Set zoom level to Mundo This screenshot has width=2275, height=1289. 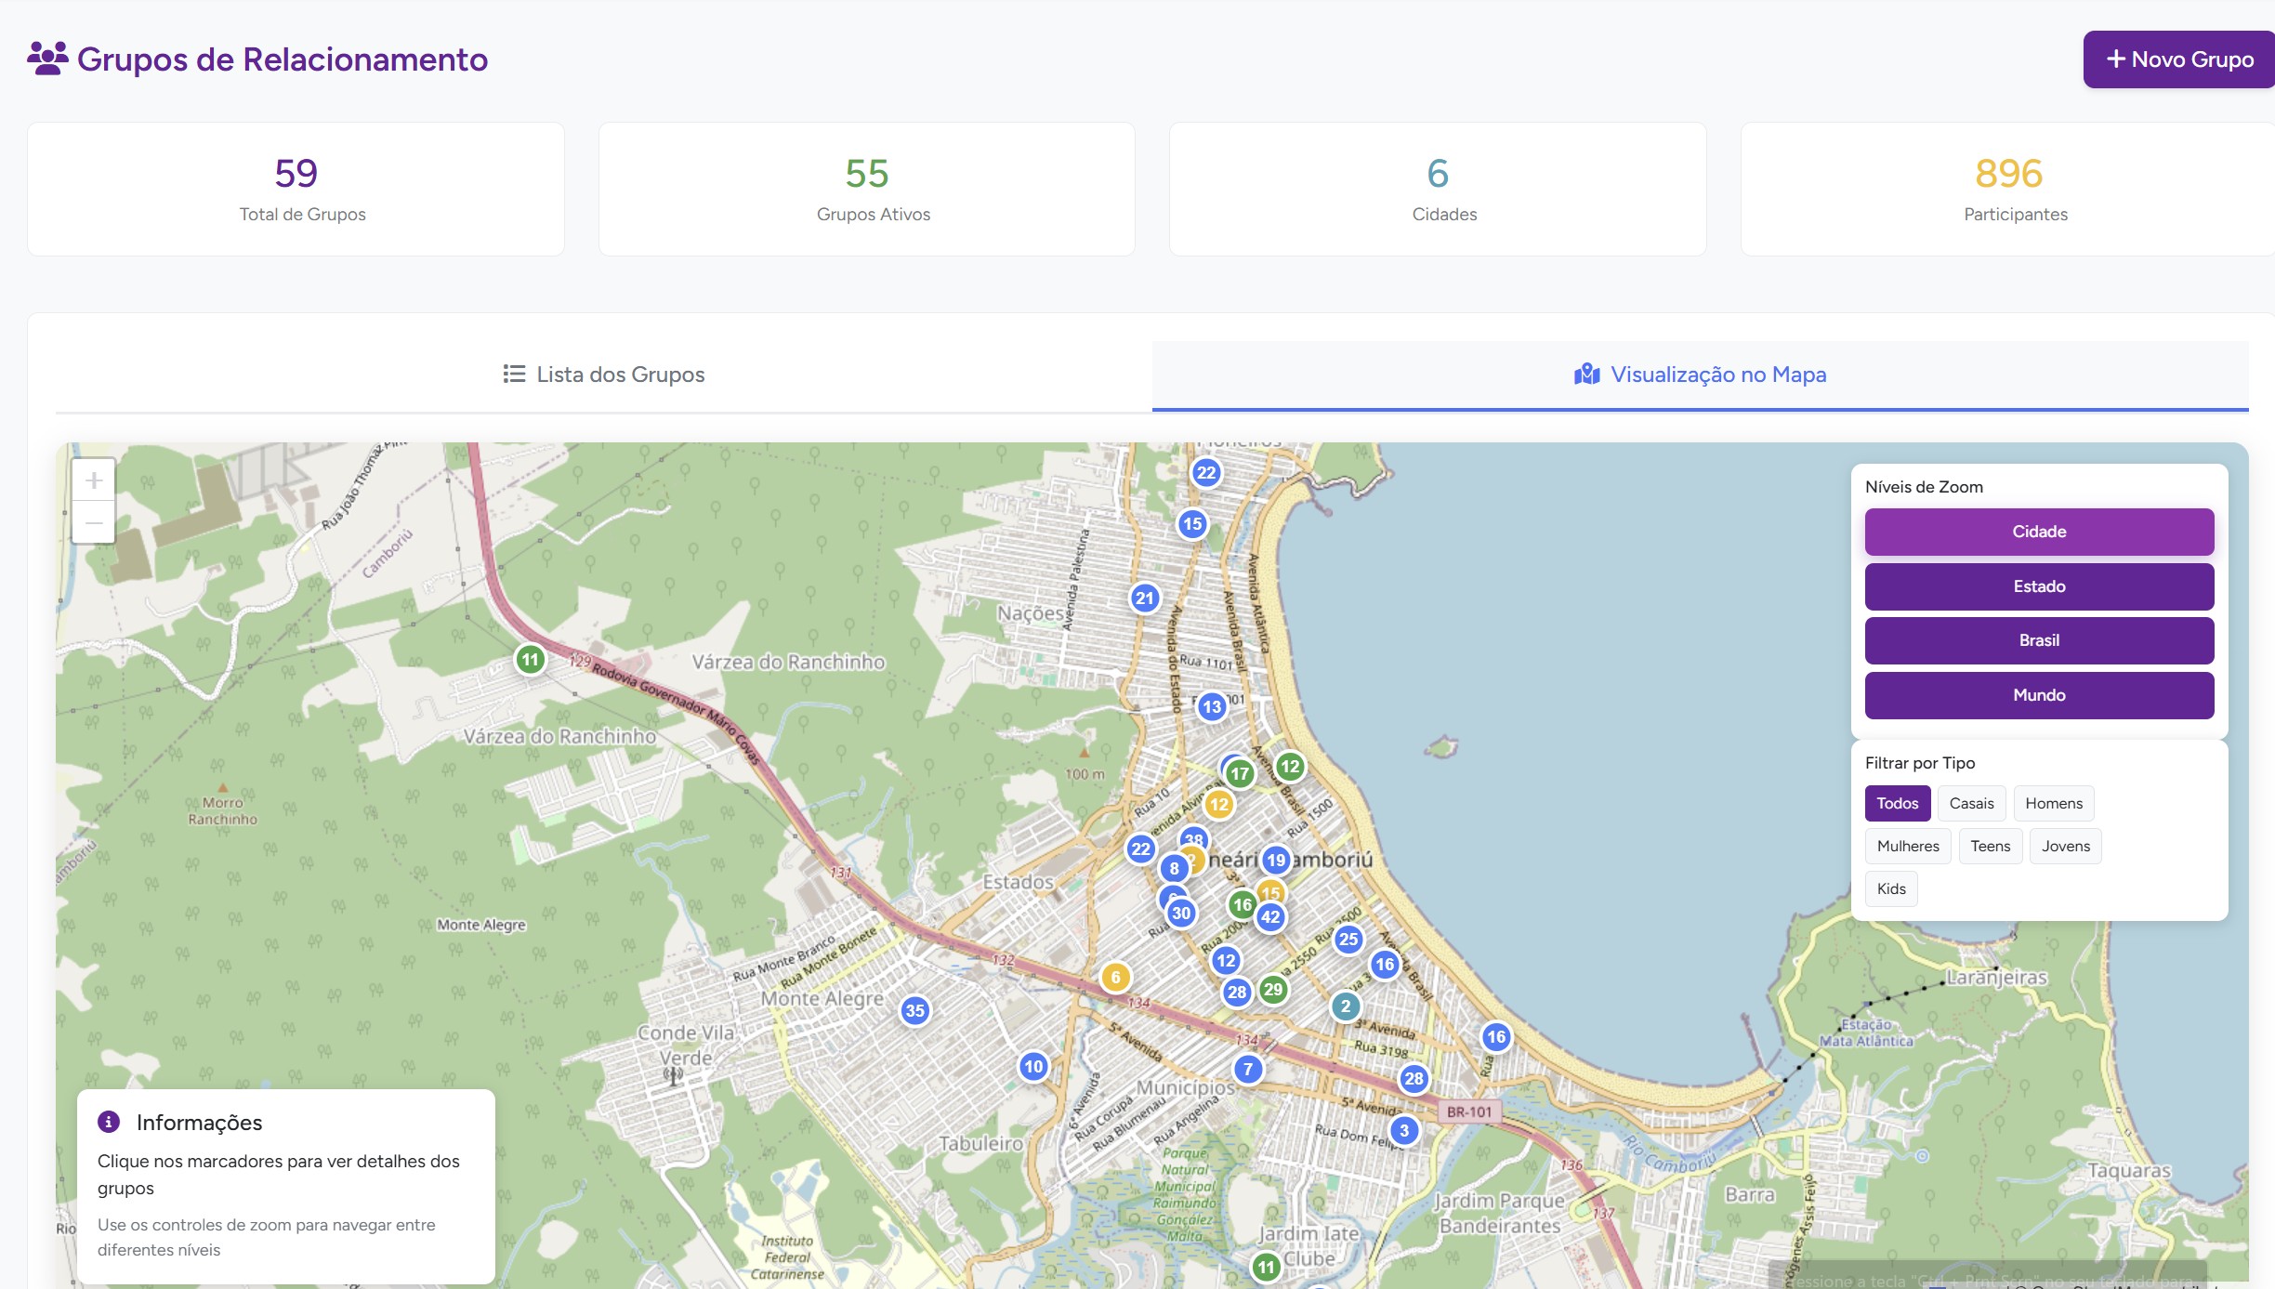click(2039, 695)
